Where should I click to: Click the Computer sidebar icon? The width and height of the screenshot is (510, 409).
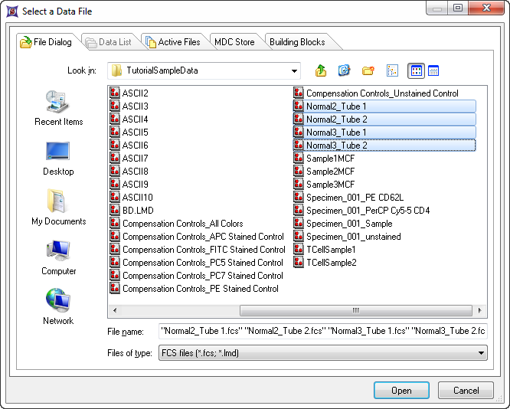pos(59,258)
